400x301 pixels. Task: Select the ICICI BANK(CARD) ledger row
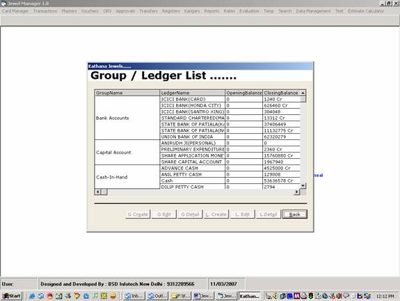192,99
